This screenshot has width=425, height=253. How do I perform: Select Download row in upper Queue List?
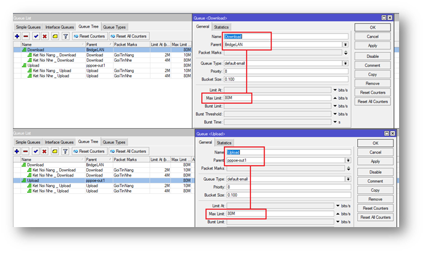click(102, 49)
